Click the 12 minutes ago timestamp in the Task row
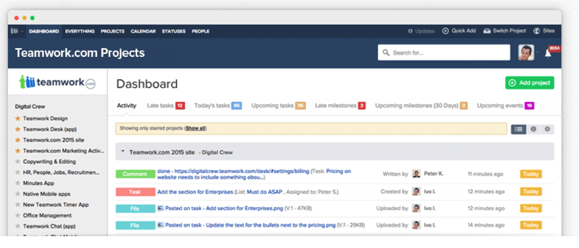Screen dimensions: 579x248 [486, 192]
